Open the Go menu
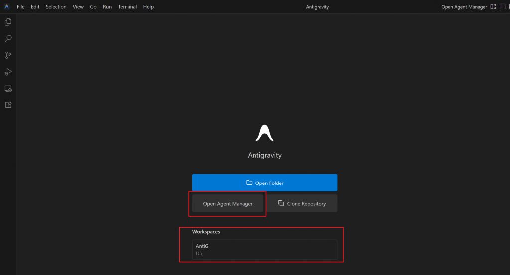The image size is (510, 275). (93, 7)
